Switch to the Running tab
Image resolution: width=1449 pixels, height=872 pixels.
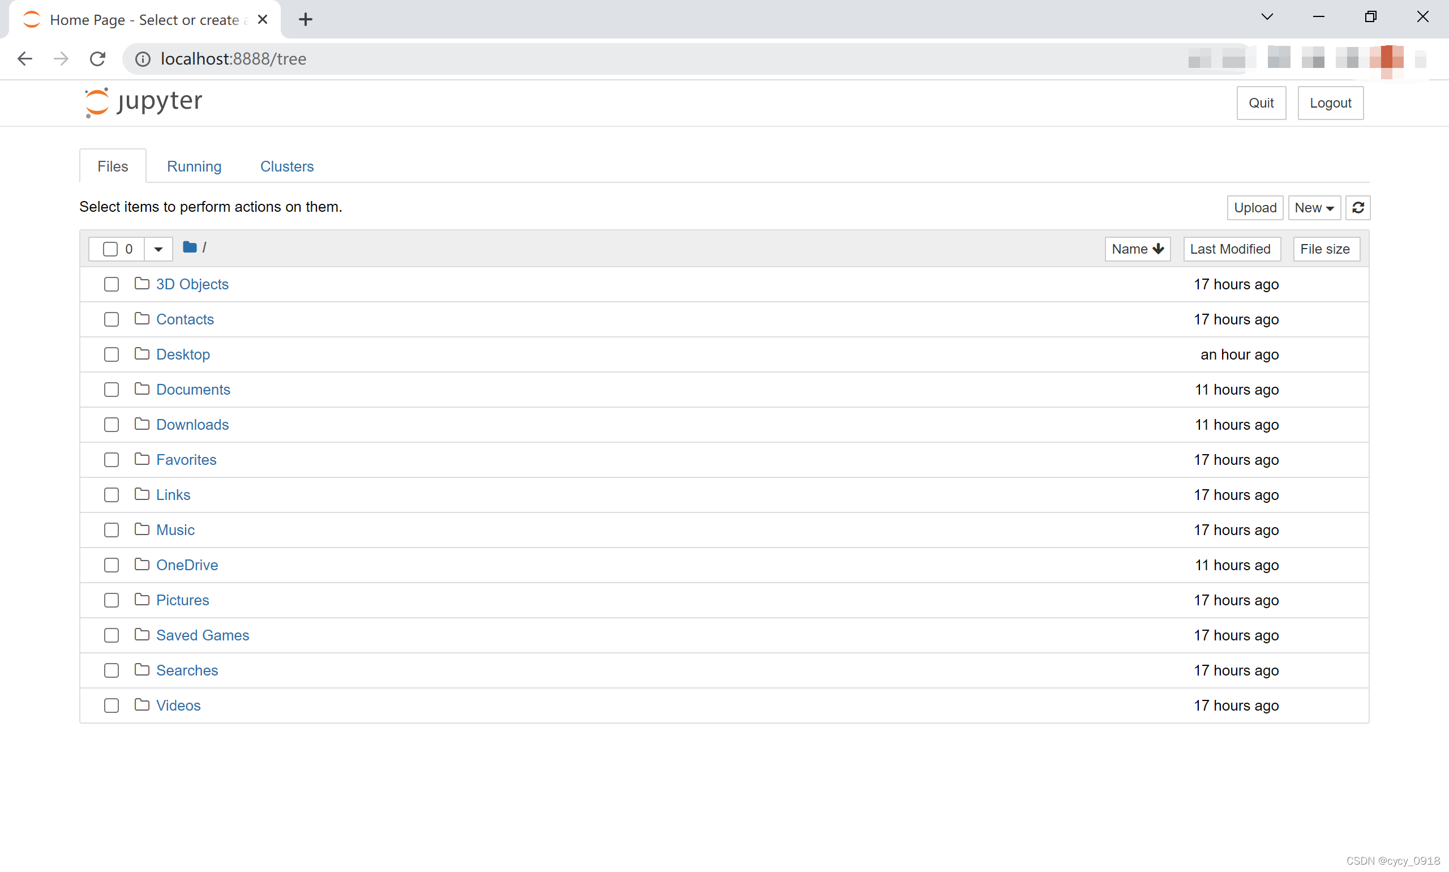194,166
